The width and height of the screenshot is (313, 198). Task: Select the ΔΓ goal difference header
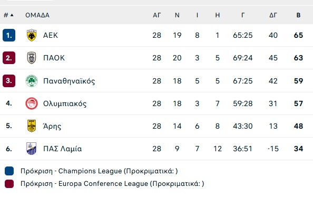coord(273,15)
